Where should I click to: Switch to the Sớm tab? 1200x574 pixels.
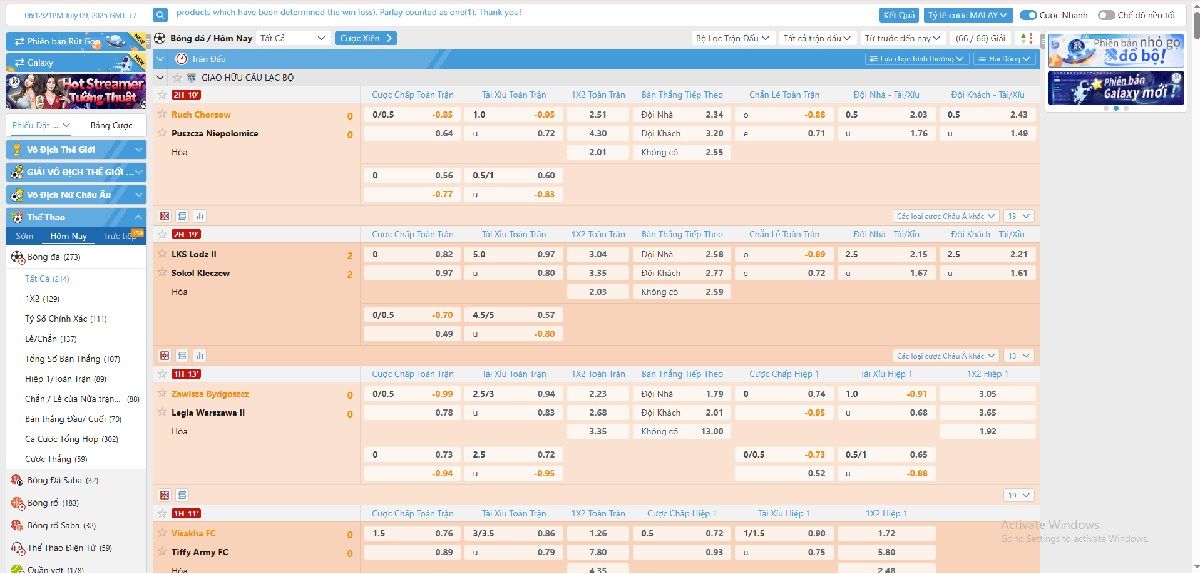coord(24,236)
